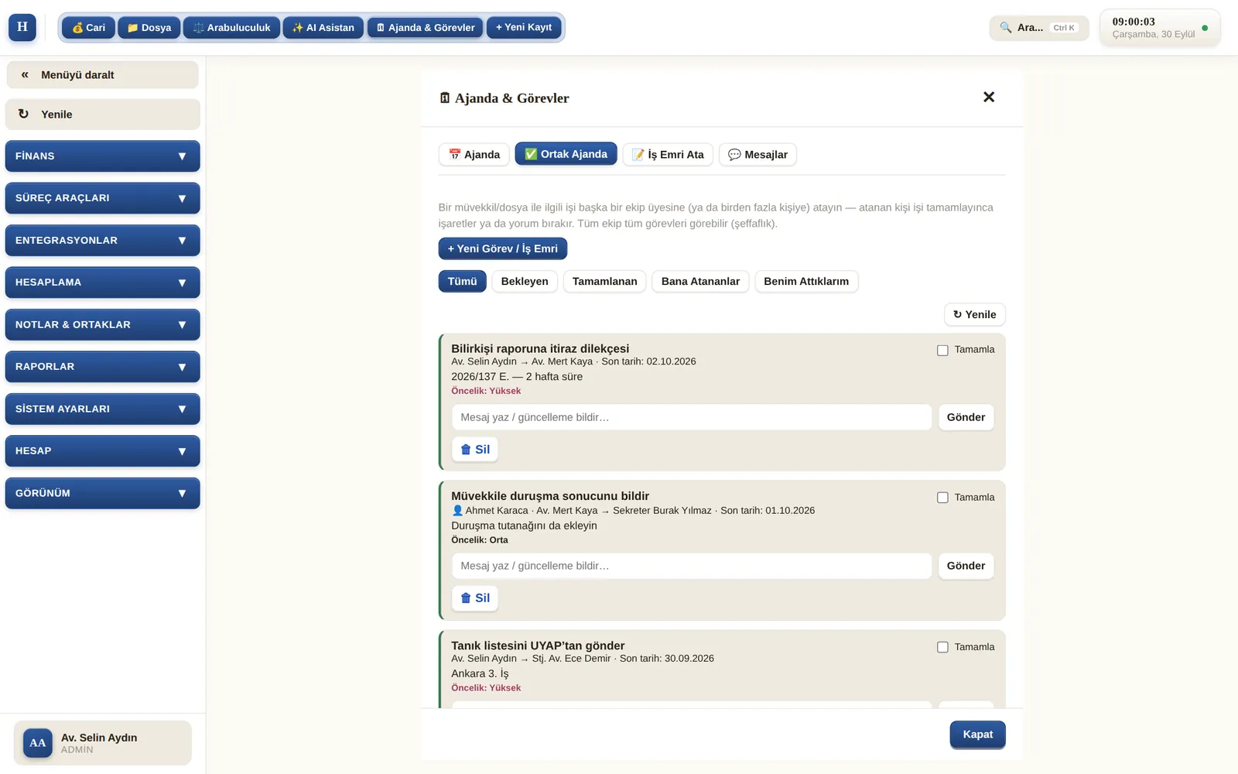Check Tamamla for Tanık listesini UYAP'tan gönder
Image resolution: width=1238 pixels, height=774 pixels.
click(942, 647)
